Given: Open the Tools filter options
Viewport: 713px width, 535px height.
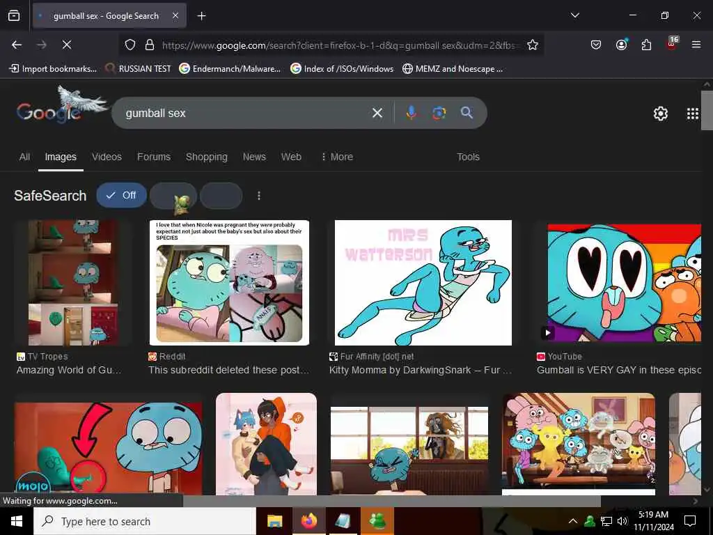Looking at the screenshot, I should coord(468,157).
